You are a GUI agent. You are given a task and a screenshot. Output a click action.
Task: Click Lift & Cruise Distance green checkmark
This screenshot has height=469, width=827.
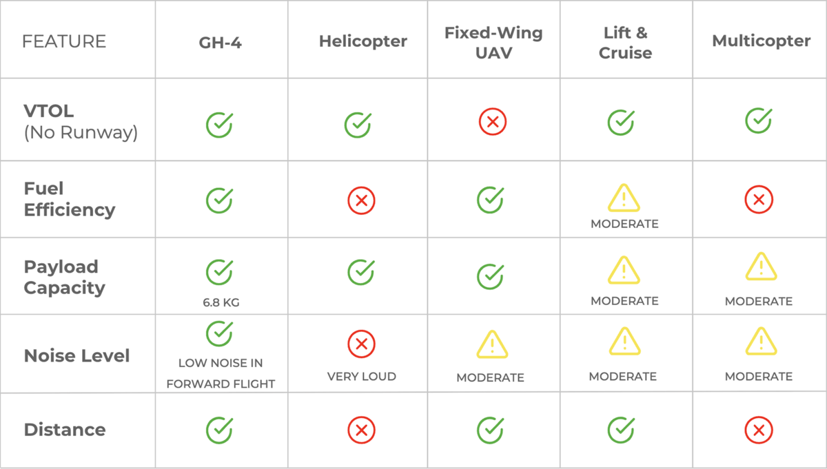click(621, 430)
